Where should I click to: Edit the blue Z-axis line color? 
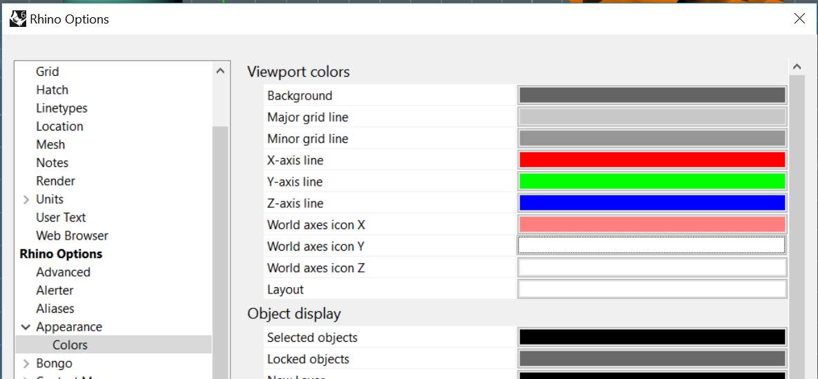coord(652,202)
